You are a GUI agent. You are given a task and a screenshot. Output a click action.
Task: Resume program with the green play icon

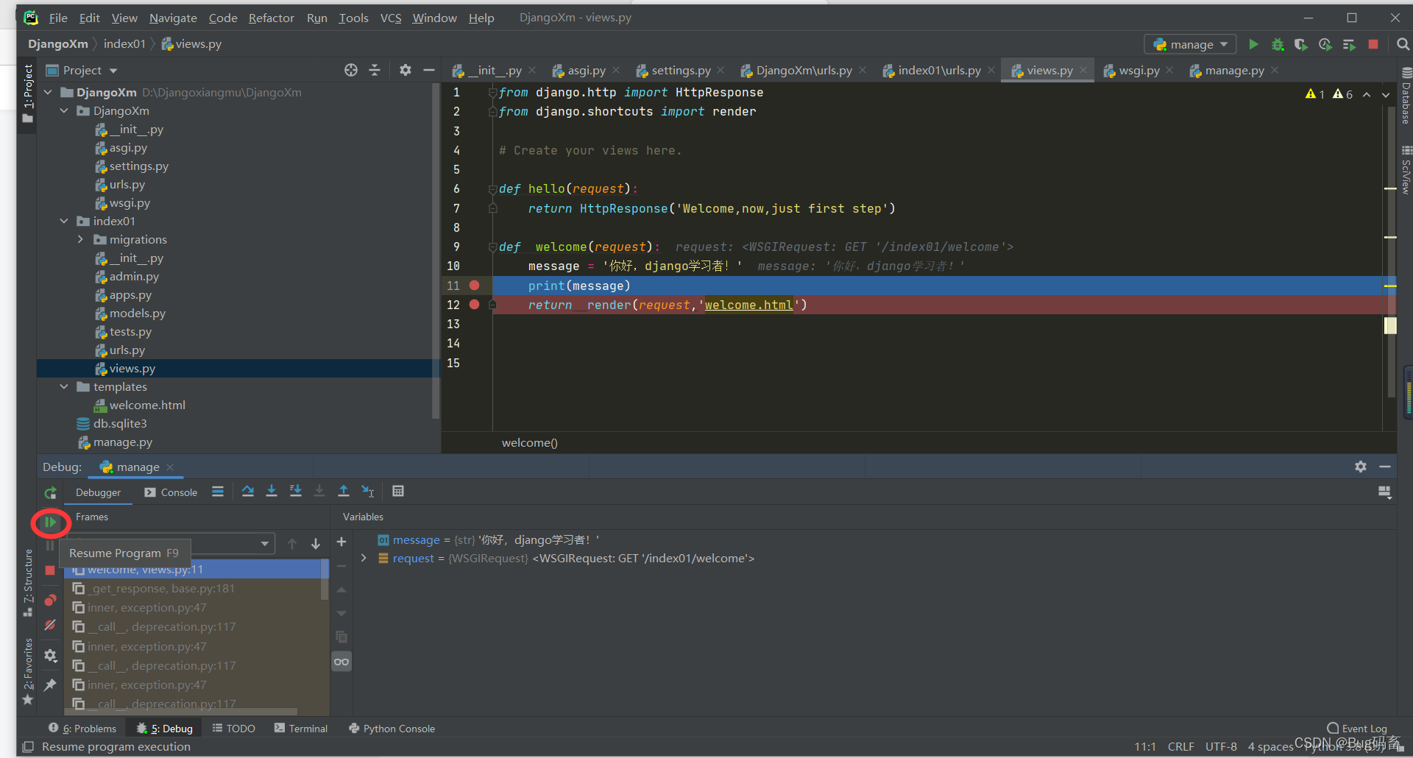pos(50,523)
